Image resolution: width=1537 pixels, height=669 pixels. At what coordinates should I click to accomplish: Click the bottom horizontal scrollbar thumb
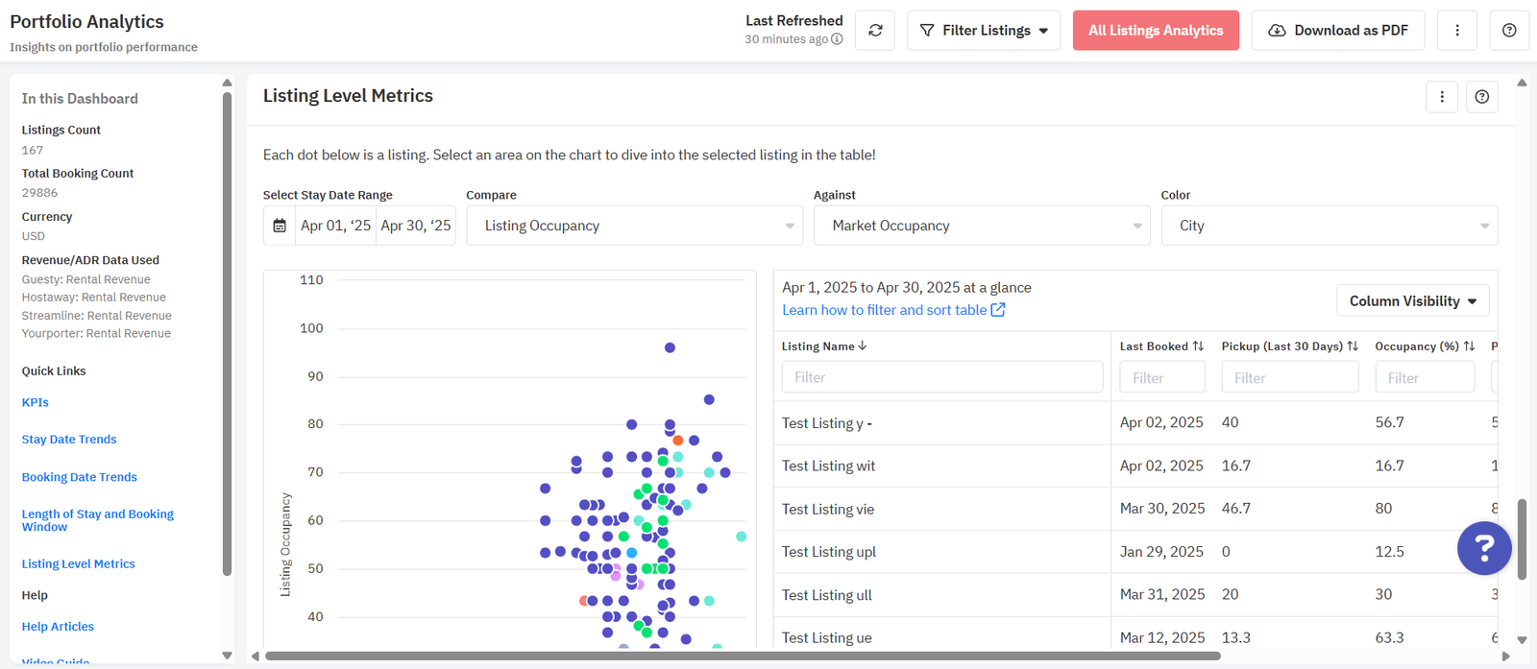click(743, 657)
